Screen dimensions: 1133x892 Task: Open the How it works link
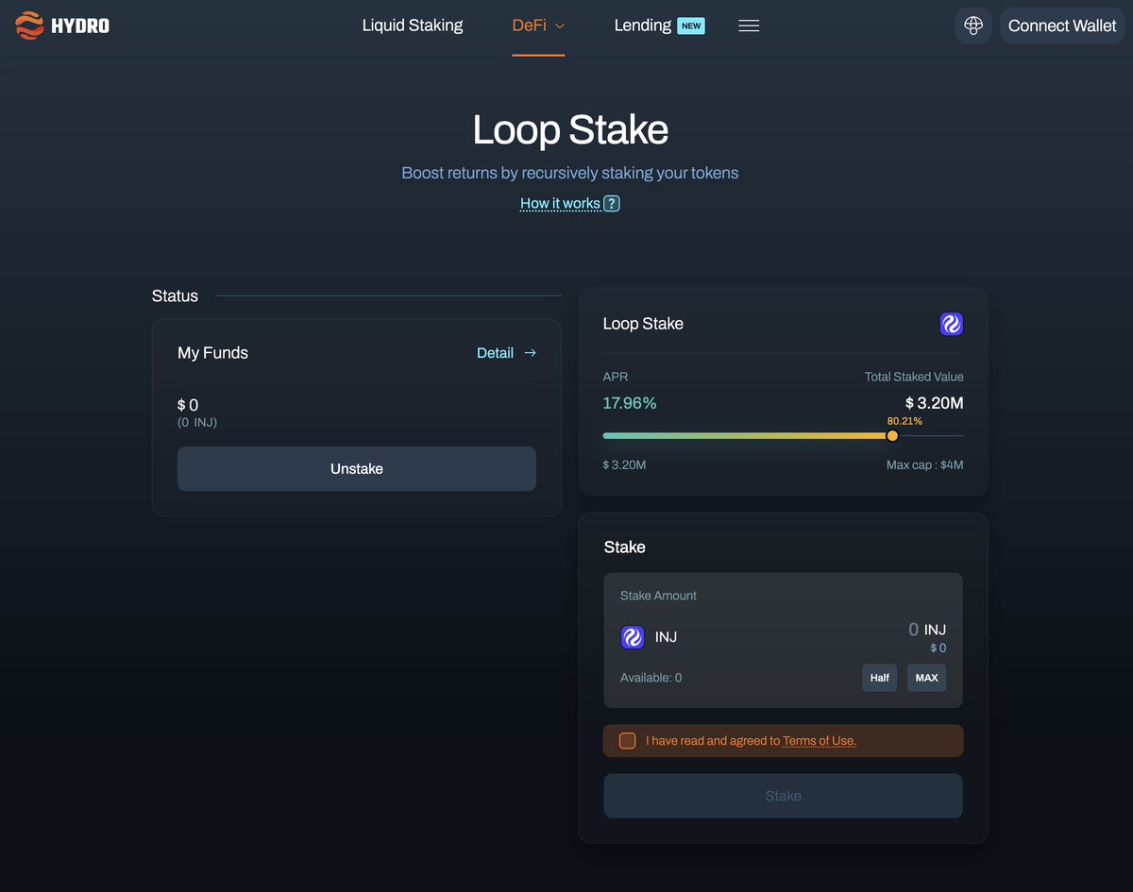tap(560, 203)
